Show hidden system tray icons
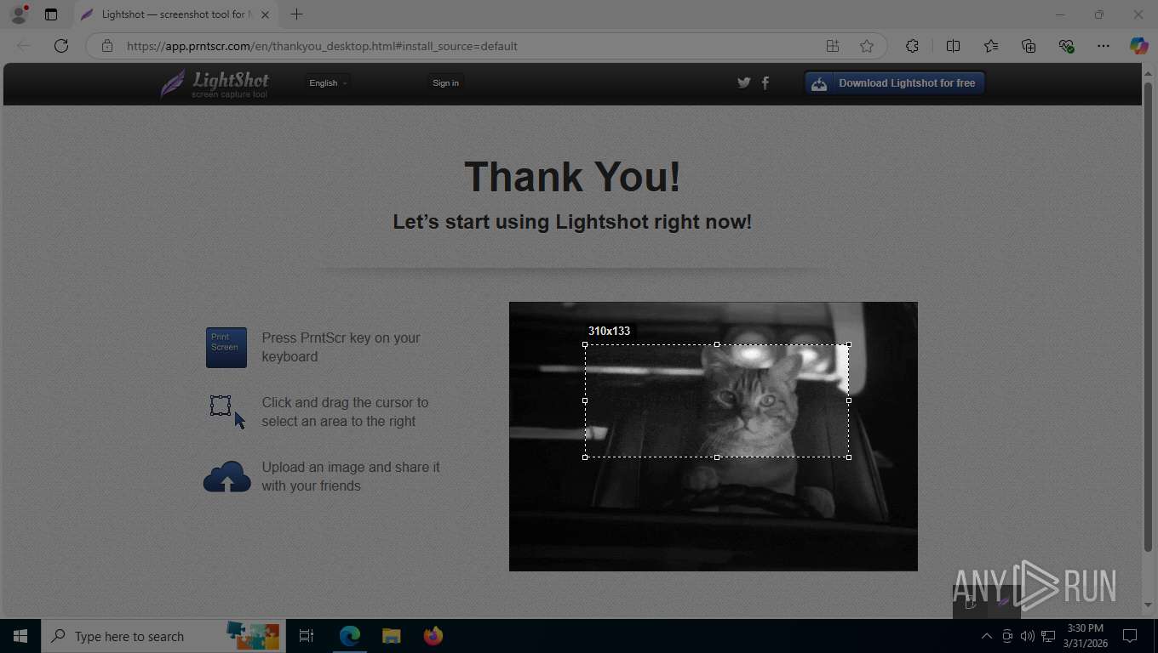The height and width of the screenshot is (653, 1158). coord(987,636)
